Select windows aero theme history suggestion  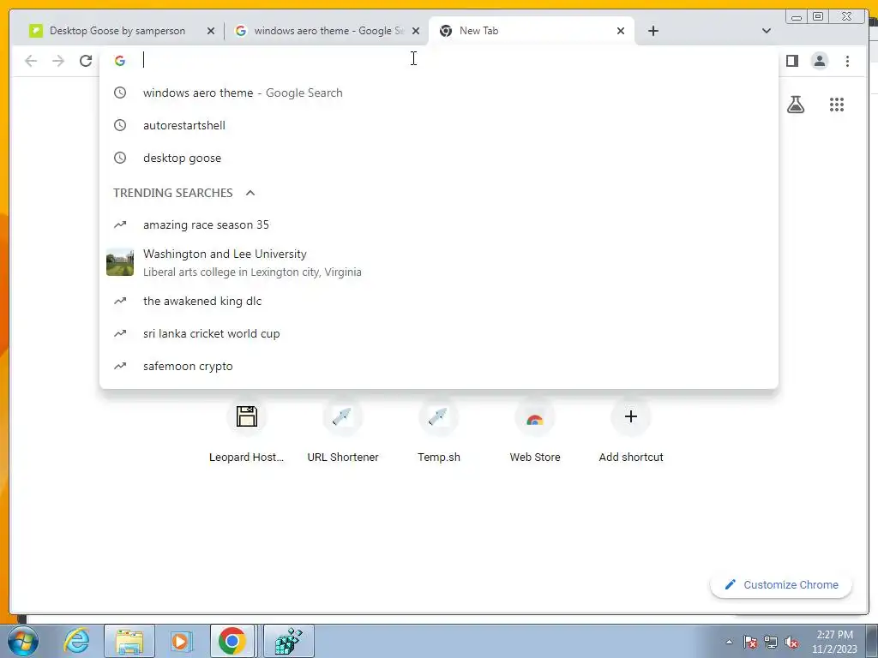[x=439, y=93]
